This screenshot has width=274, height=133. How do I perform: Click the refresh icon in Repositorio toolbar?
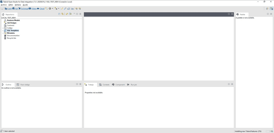[x=67, y=14]
